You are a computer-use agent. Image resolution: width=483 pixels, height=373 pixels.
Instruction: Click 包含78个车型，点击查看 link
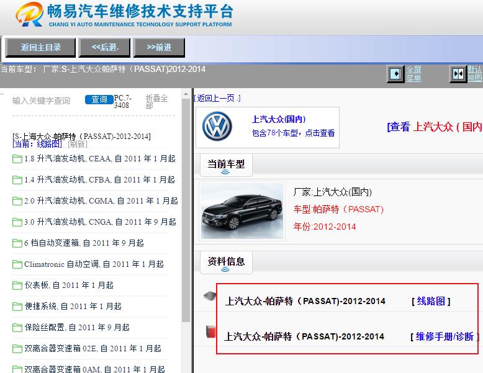293,133
